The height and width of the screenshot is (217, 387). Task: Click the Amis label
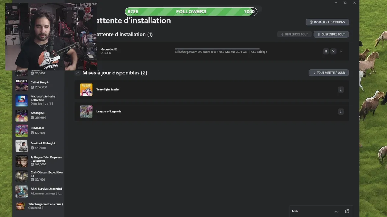pyautogui.click(x=295, y=211)
